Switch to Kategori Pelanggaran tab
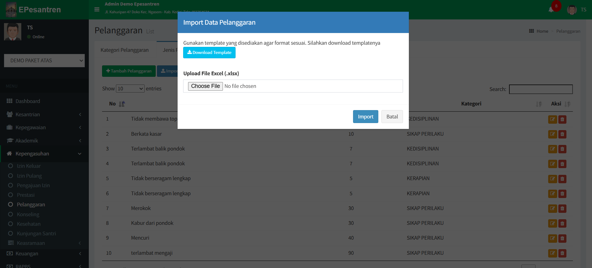Screen dimensions: 592x268 pos(125,50)
